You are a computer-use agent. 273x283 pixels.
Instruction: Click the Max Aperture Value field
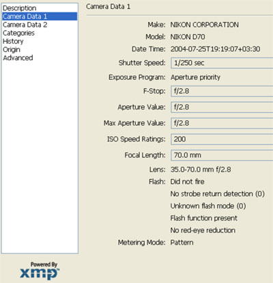(222, 123)
